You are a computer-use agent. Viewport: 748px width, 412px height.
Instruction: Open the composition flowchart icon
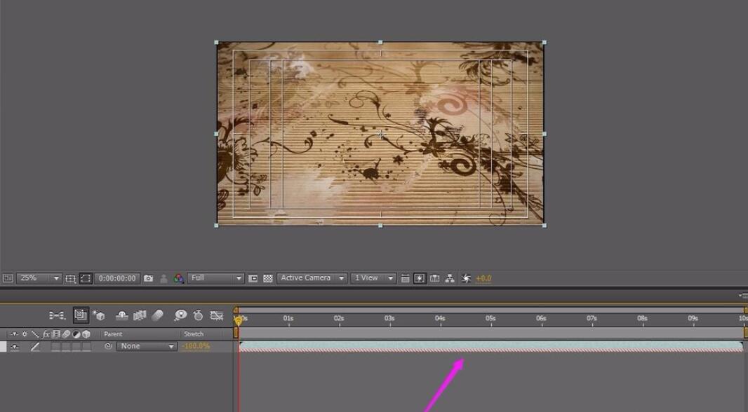pos(450,278)
